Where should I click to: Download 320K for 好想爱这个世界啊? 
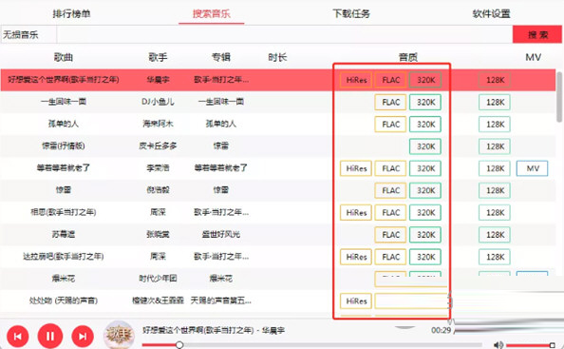[425, 80]
